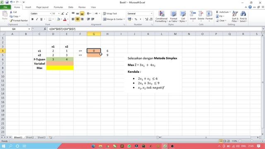Click the Delete cells icon

point(201,14)
